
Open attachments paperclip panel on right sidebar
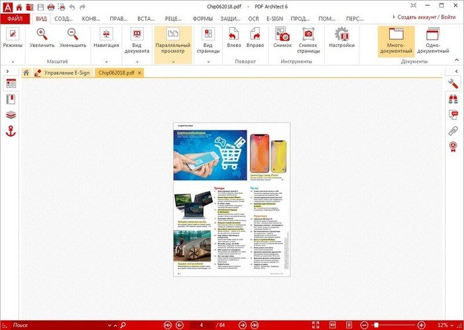[x=453, y=131]
